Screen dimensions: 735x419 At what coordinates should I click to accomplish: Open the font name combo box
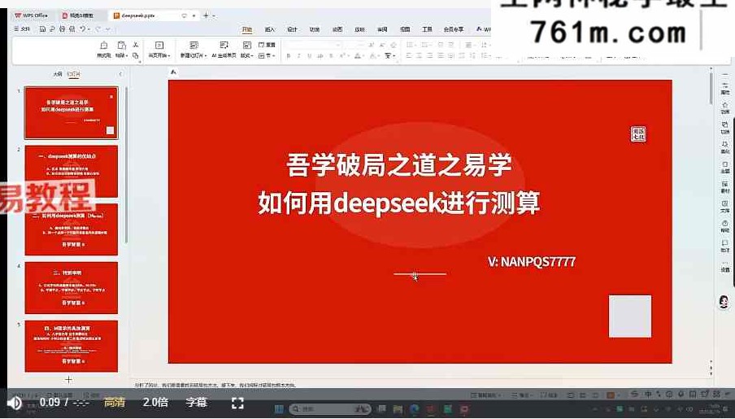[313, 45]
